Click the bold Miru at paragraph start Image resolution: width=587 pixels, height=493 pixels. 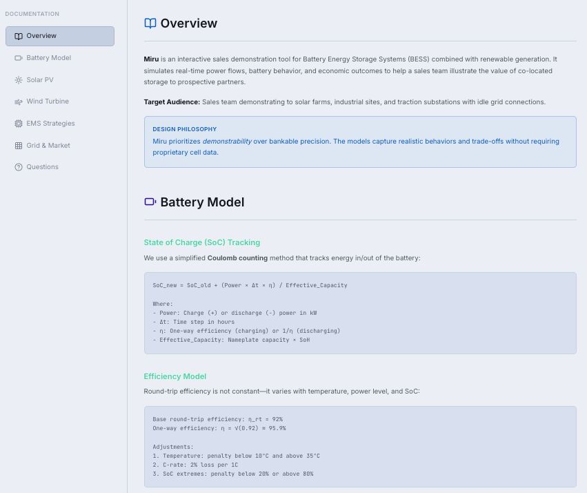click(x=151, y=59)
